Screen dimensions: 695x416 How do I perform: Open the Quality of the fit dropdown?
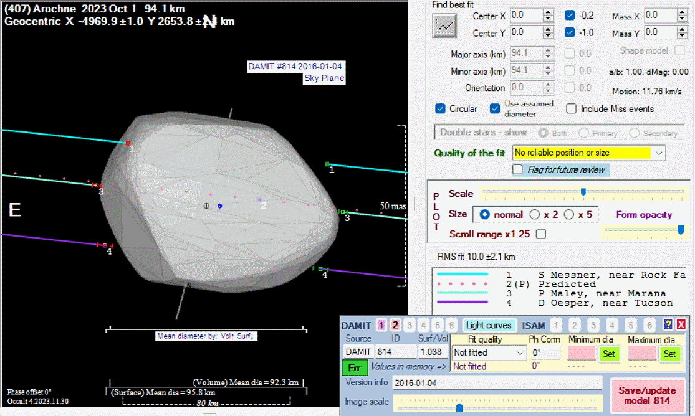point(659,153)
